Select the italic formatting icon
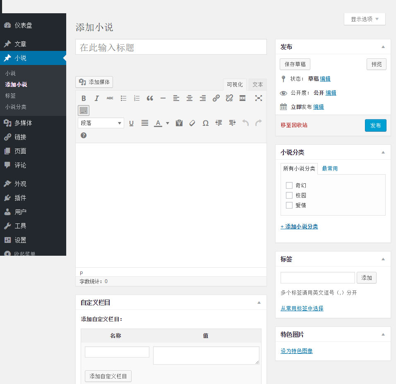The image size is (396, 384). 97,98
